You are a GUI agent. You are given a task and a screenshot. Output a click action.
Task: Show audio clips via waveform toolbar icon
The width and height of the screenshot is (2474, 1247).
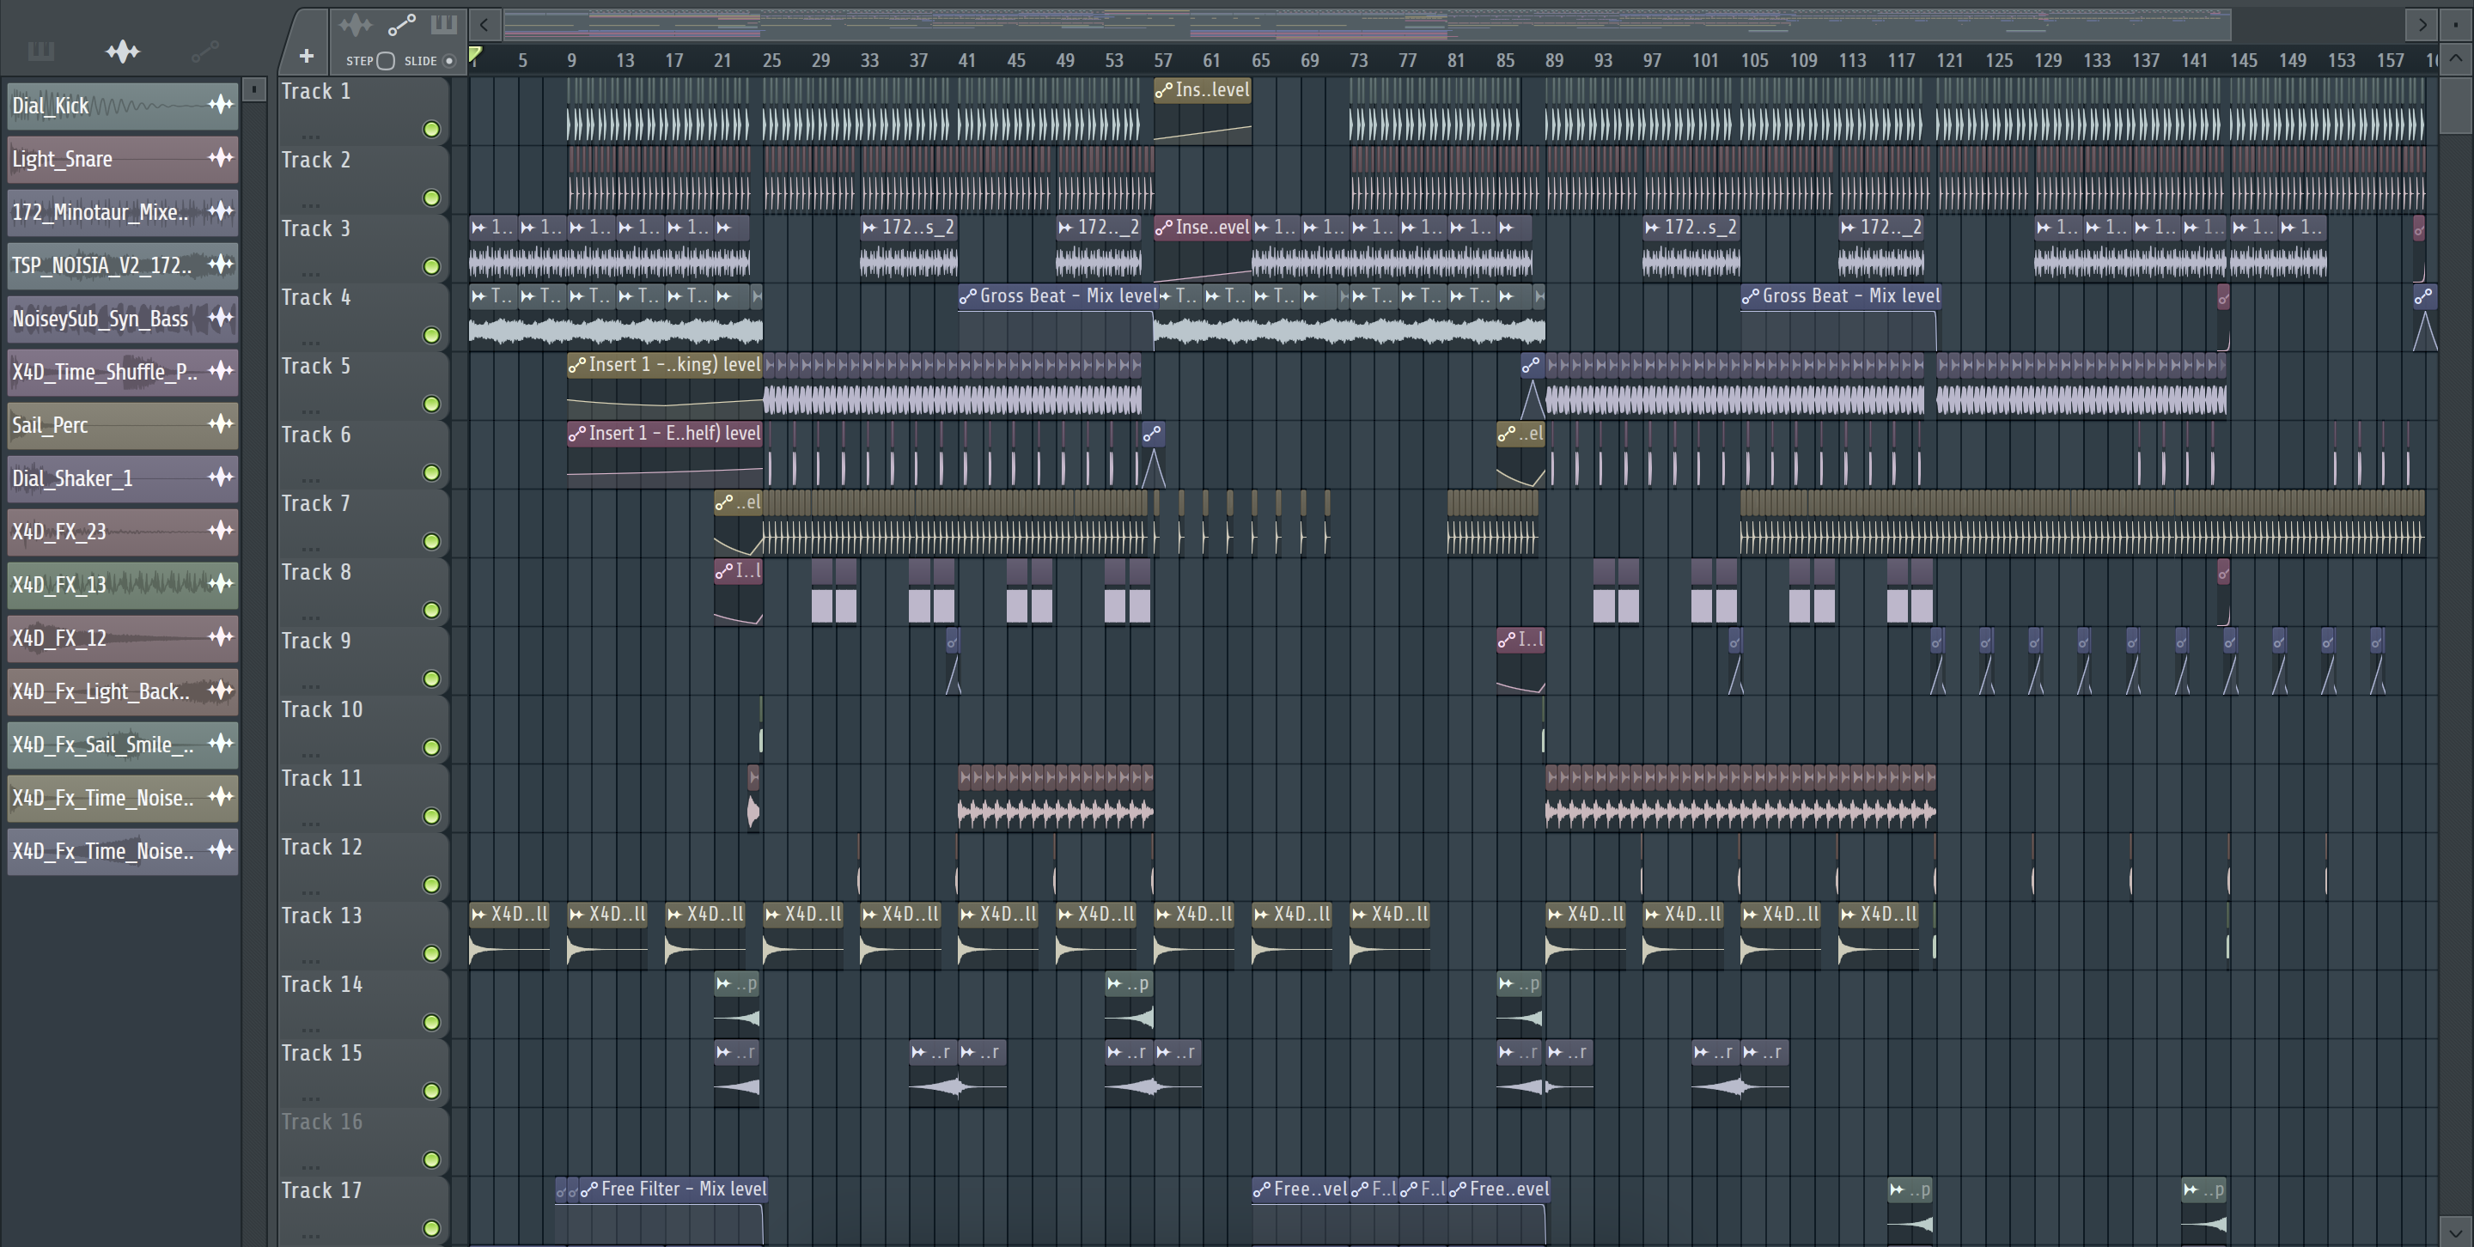click(x=356, y=24)
